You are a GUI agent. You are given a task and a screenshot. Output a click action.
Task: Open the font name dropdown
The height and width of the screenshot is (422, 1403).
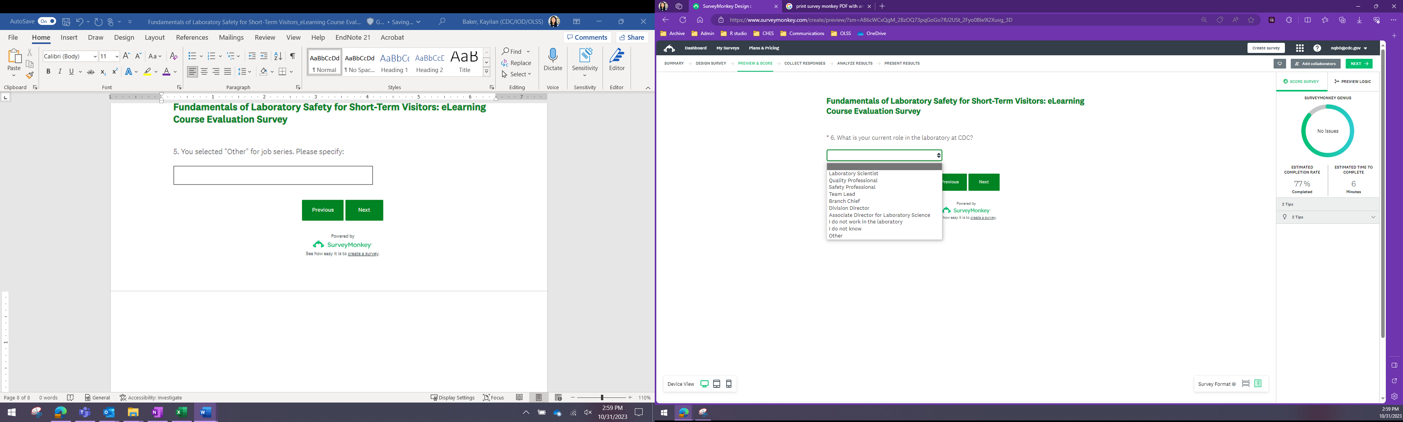click(x=95, y=56)
